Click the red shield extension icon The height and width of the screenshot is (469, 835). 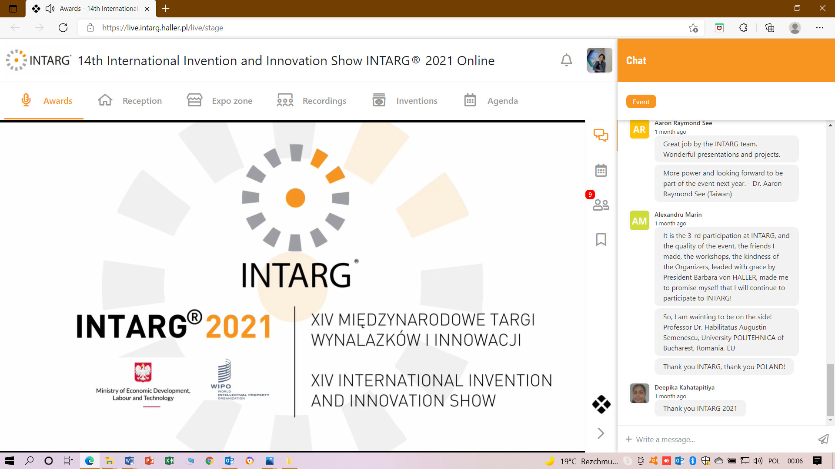(x=719, y=28)
